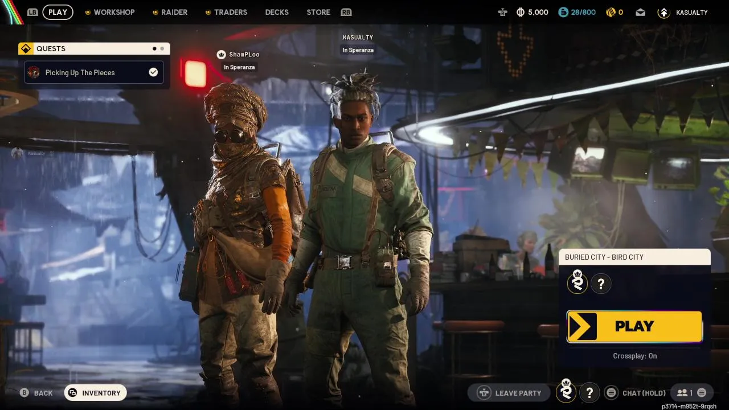Click KASUALTY's "In Speranza" status tag

click(358, 50)
